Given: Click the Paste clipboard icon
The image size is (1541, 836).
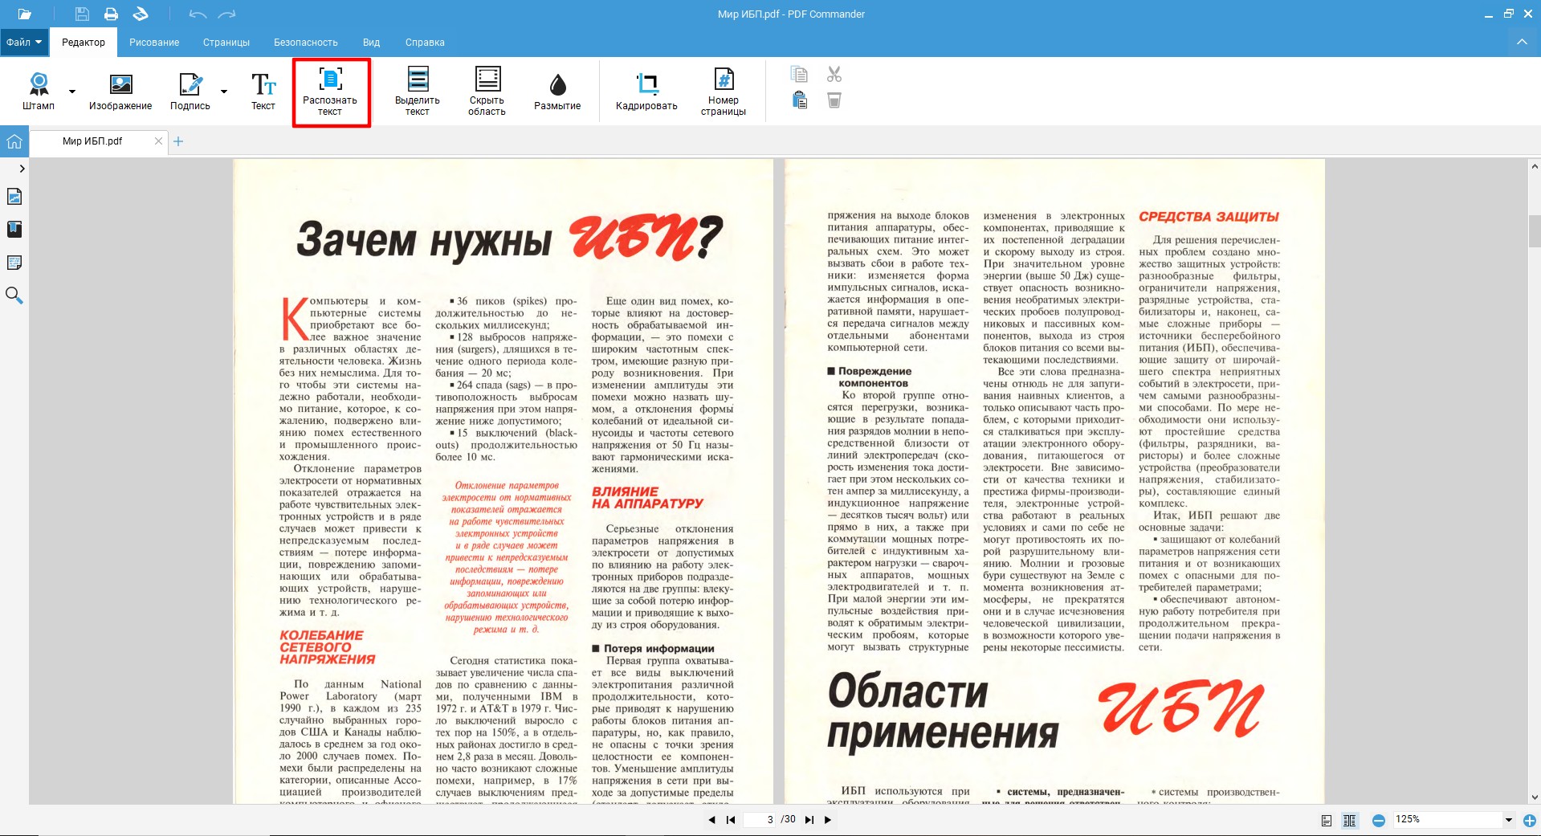Looking at the screenshot, I should 799,100.
